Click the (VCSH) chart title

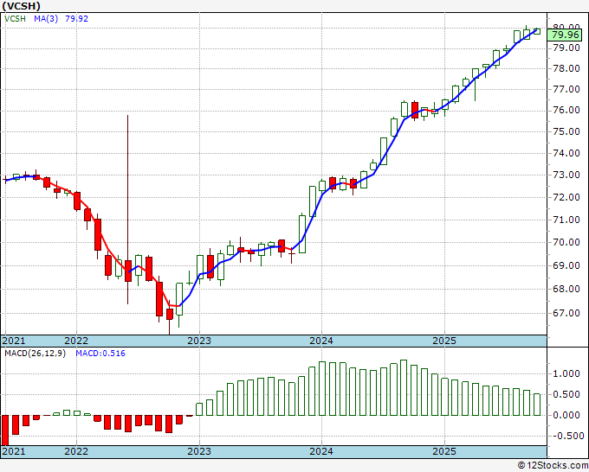click(x=21, y=6)
